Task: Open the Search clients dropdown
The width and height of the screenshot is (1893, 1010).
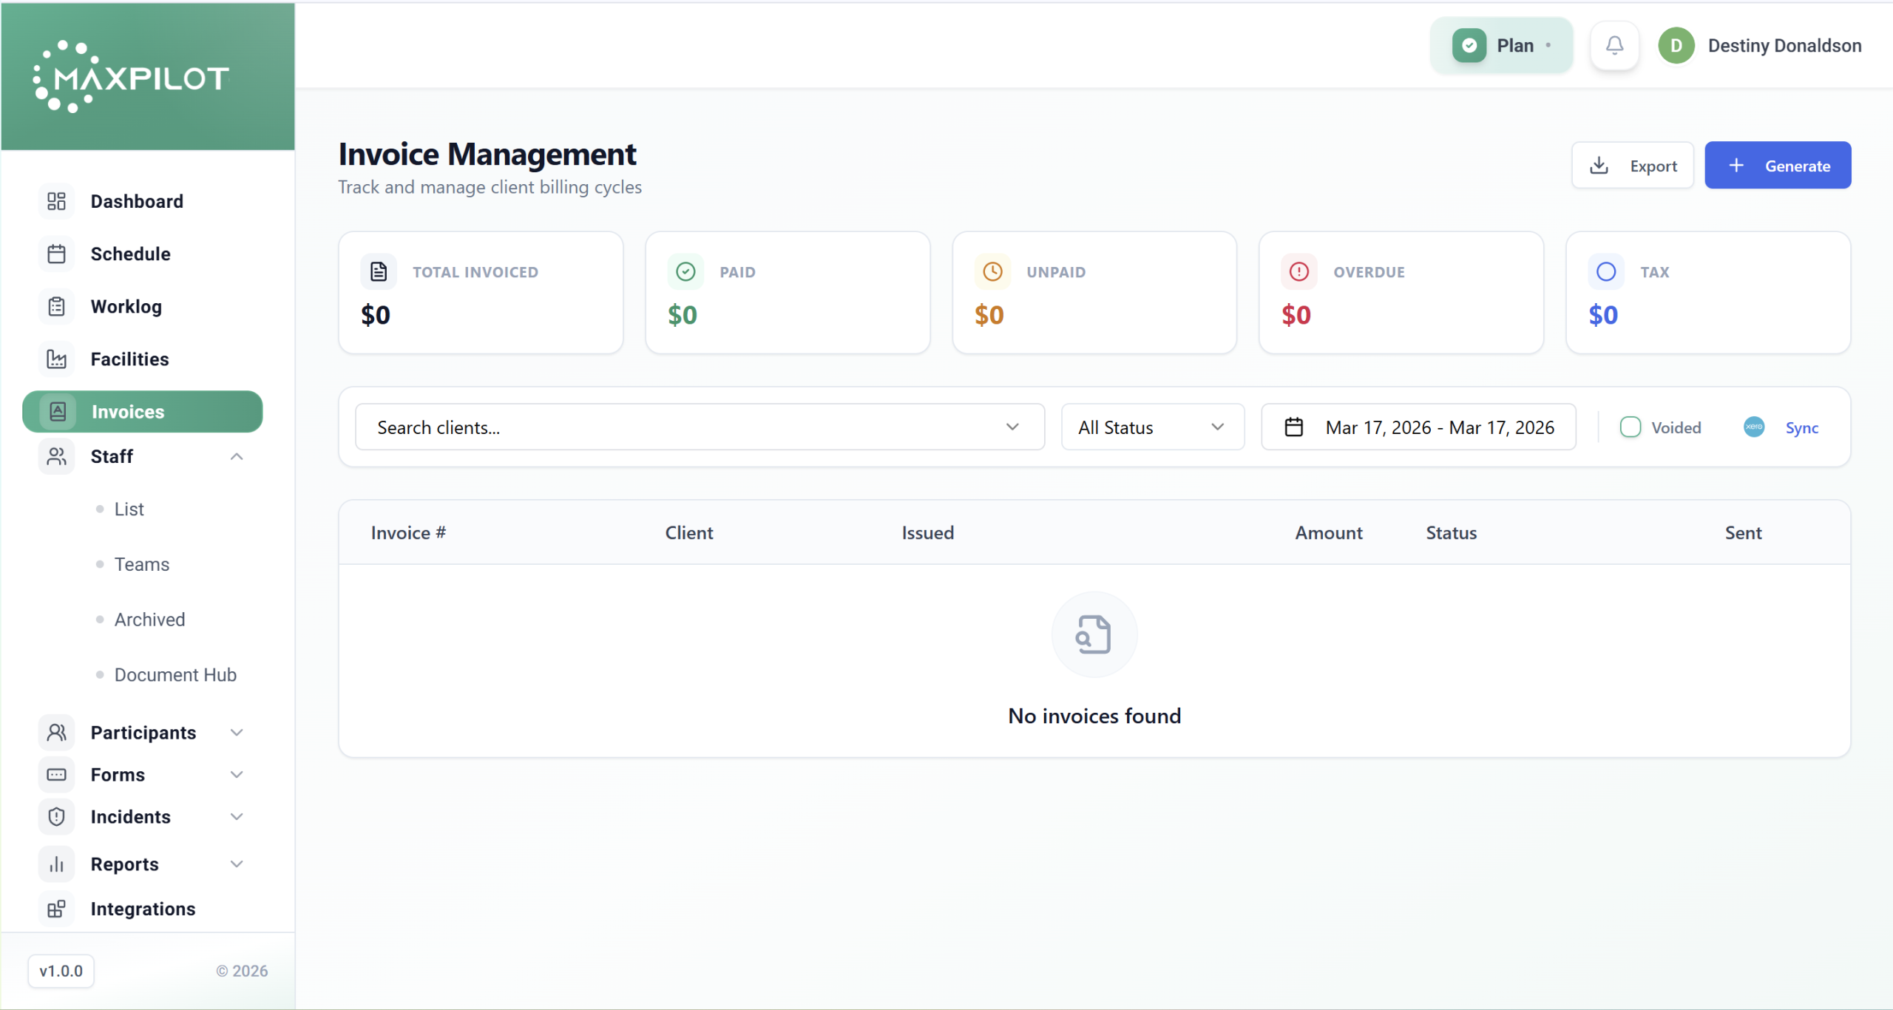Action: (699, 427)
